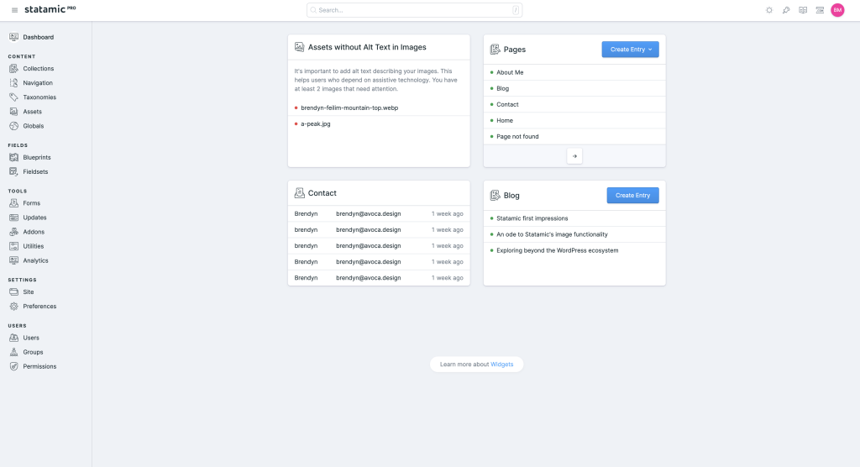Click the view site icon beside avatar

(x=820, y=10)
